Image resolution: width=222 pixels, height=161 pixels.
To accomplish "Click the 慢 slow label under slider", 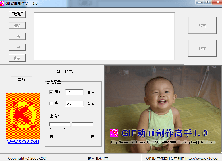I will 51,136.
